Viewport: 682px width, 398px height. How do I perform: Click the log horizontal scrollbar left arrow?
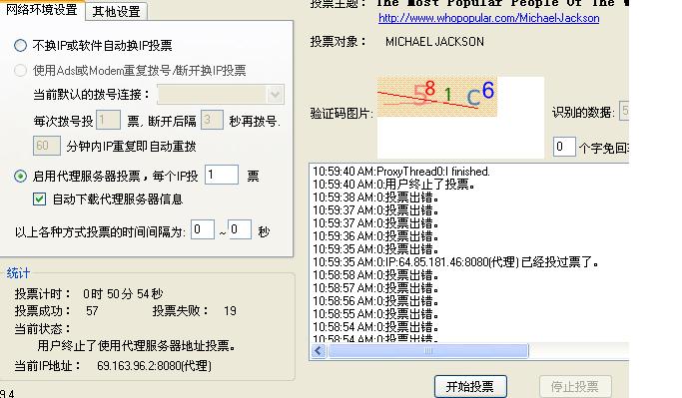(319, 351)
